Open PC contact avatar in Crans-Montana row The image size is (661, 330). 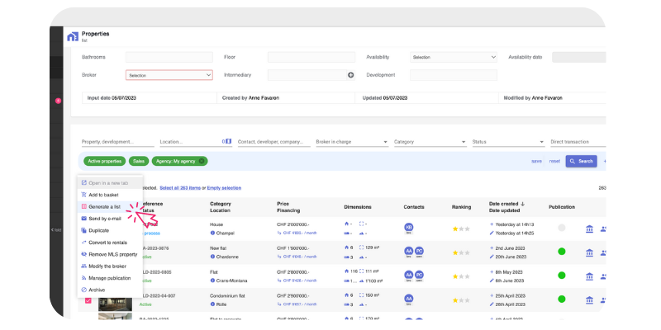(419, 275)
